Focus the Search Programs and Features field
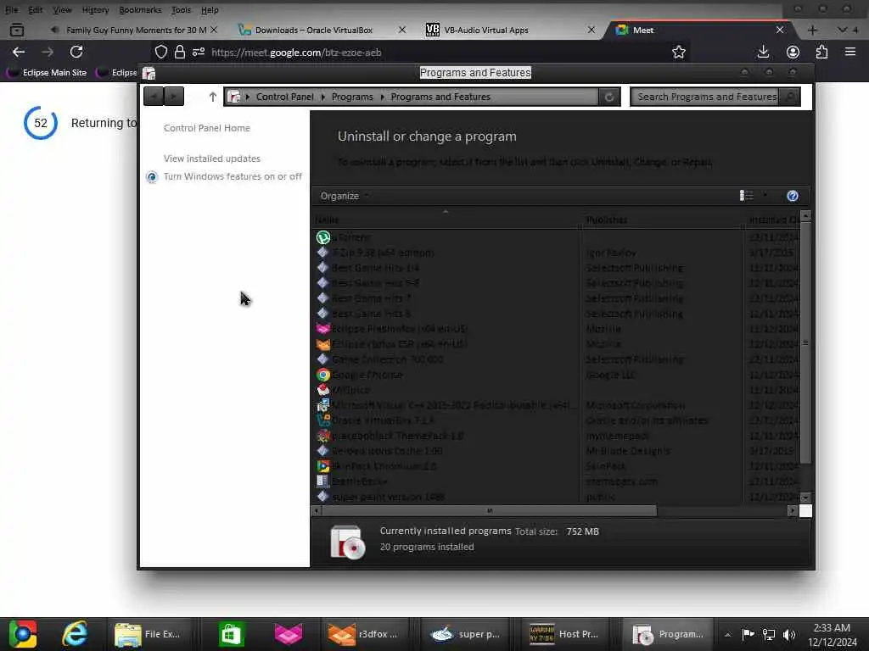 (705, 97)
